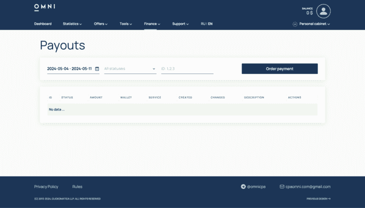Expand the Tools menu
Screen dimensions: 365x208
pos(125,23)
